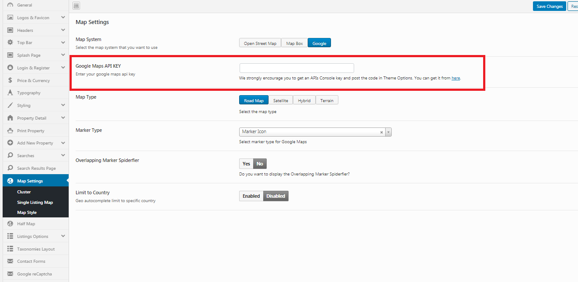Image resolution: width=578 pixels, height=282 pixels.
Task: Click the Headers section icon
Action: (x=10, y=30)
